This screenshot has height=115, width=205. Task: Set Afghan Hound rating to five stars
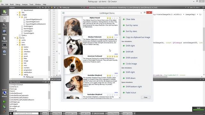[x=117, y=18]
